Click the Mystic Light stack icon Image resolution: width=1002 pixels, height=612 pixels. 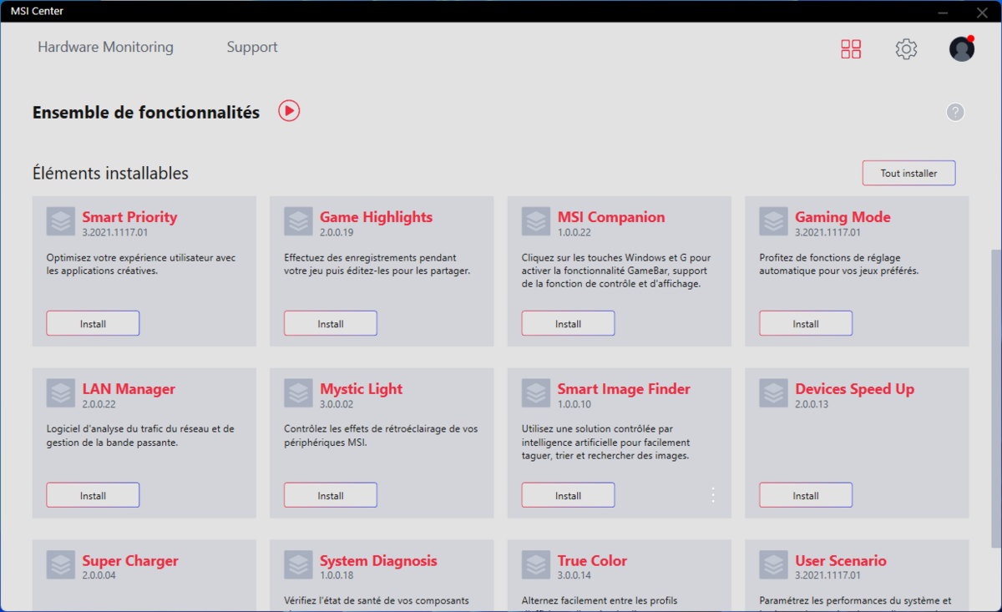298,393
